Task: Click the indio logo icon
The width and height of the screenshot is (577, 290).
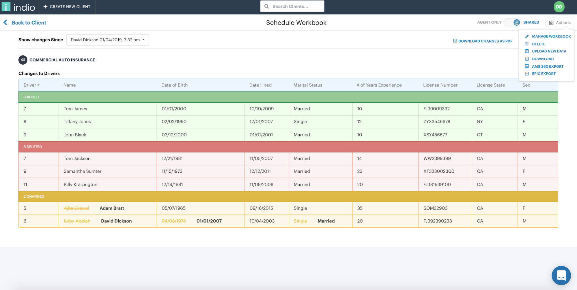Action: click(x=6, y=7)
